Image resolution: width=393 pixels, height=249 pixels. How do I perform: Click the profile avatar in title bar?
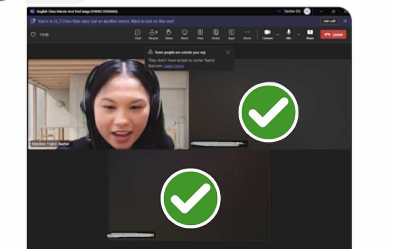click(307, 11)
